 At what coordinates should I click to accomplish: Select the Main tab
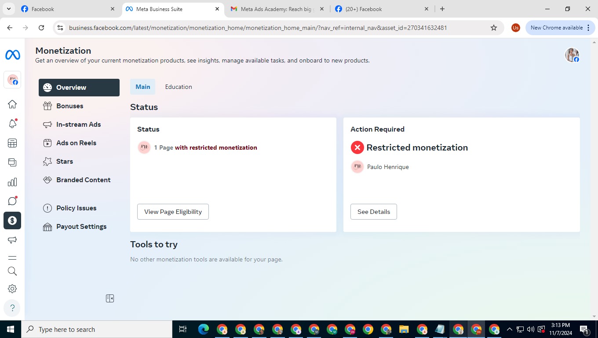pyautogui.click(x=142, y=87)
